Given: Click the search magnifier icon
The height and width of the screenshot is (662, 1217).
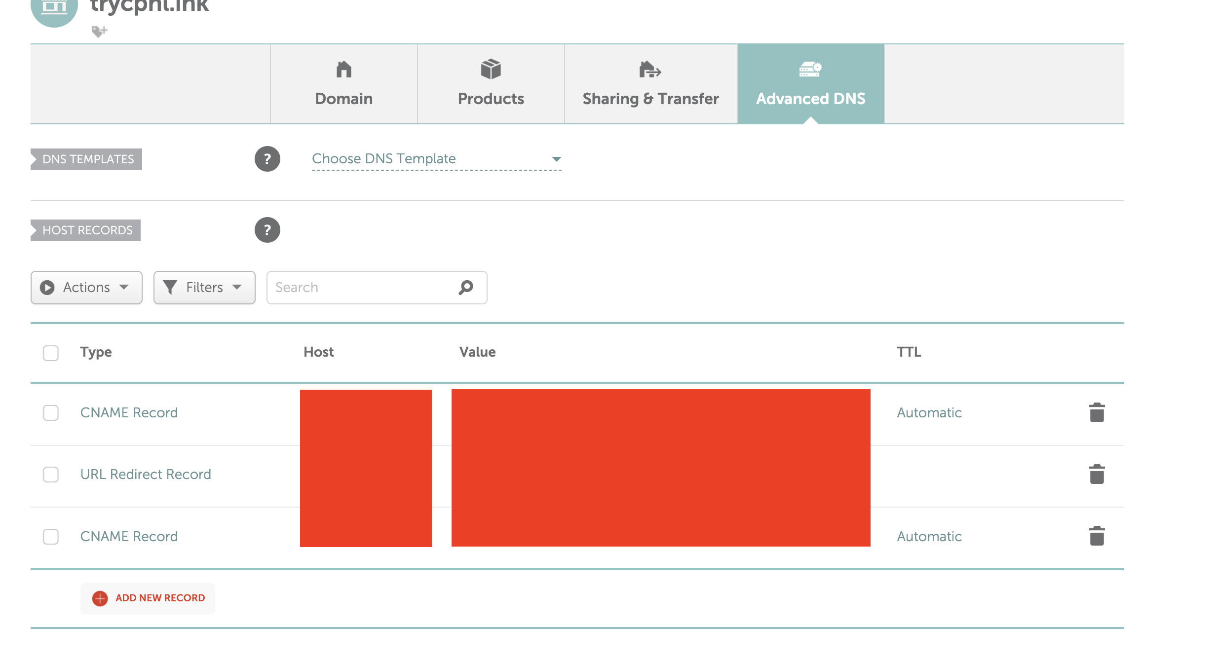Looking at the screenshot, I should point(466,287).
